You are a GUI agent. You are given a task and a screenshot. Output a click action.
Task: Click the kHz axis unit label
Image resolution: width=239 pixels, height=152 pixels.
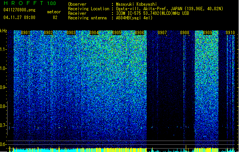click(3, 31)
